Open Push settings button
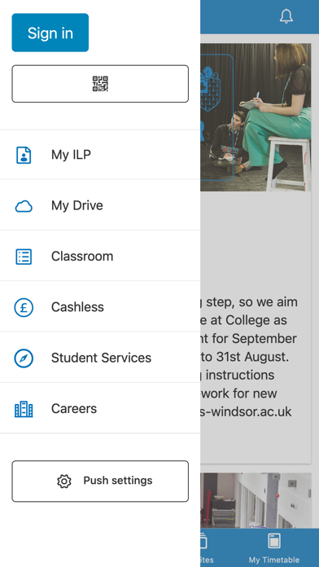 [x=100, y=481]
